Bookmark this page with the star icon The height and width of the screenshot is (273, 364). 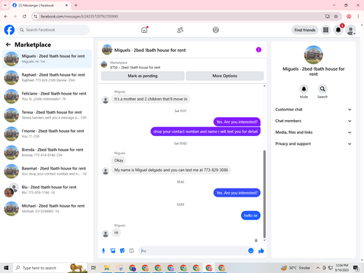(x=336, y=16)
